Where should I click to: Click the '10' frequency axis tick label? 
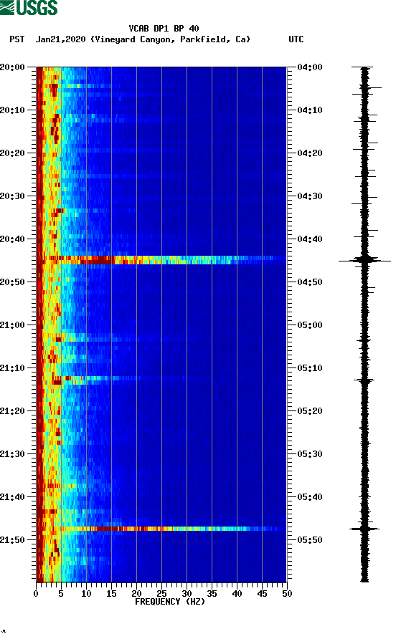point(86,594)
